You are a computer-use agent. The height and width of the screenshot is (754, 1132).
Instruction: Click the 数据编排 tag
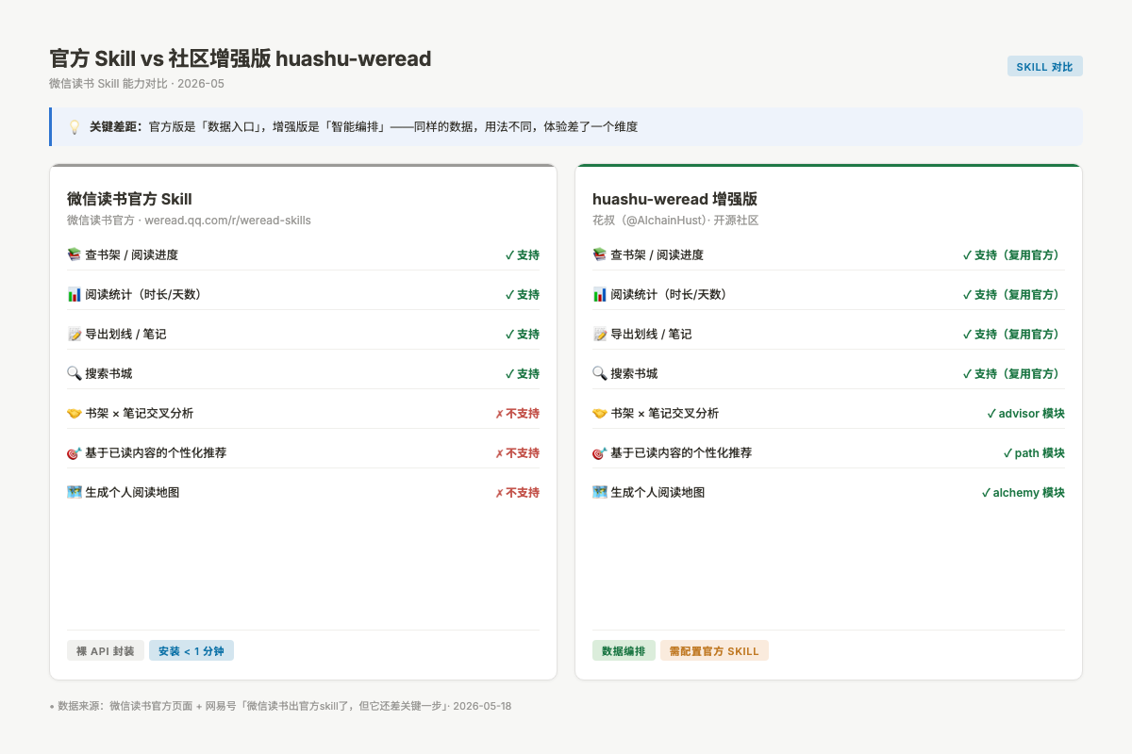click(x=624, y=651)
